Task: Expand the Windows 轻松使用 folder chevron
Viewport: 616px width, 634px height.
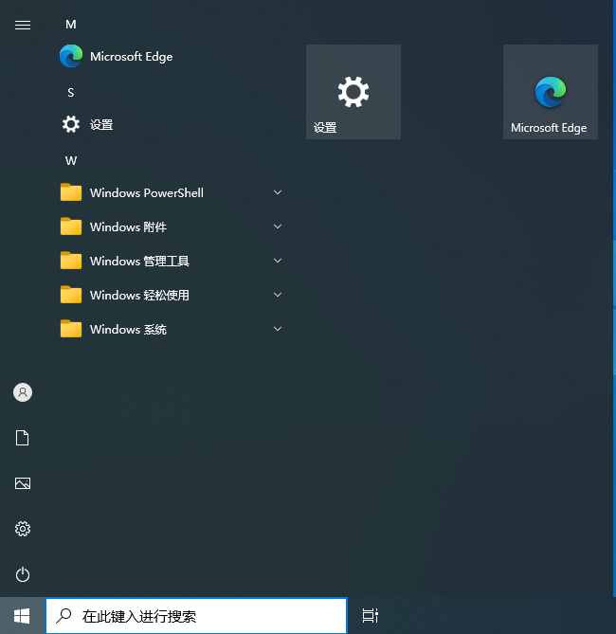Action: click(278, 295)
